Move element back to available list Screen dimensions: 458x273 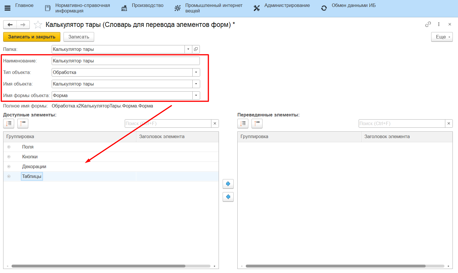click(228, 197)
